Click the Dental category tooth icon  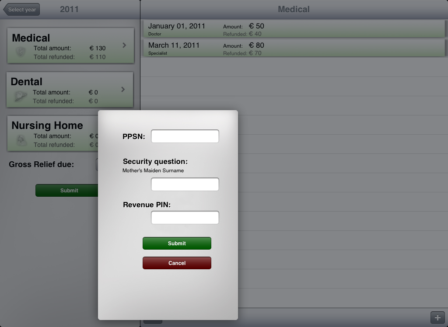click(20, 96)
